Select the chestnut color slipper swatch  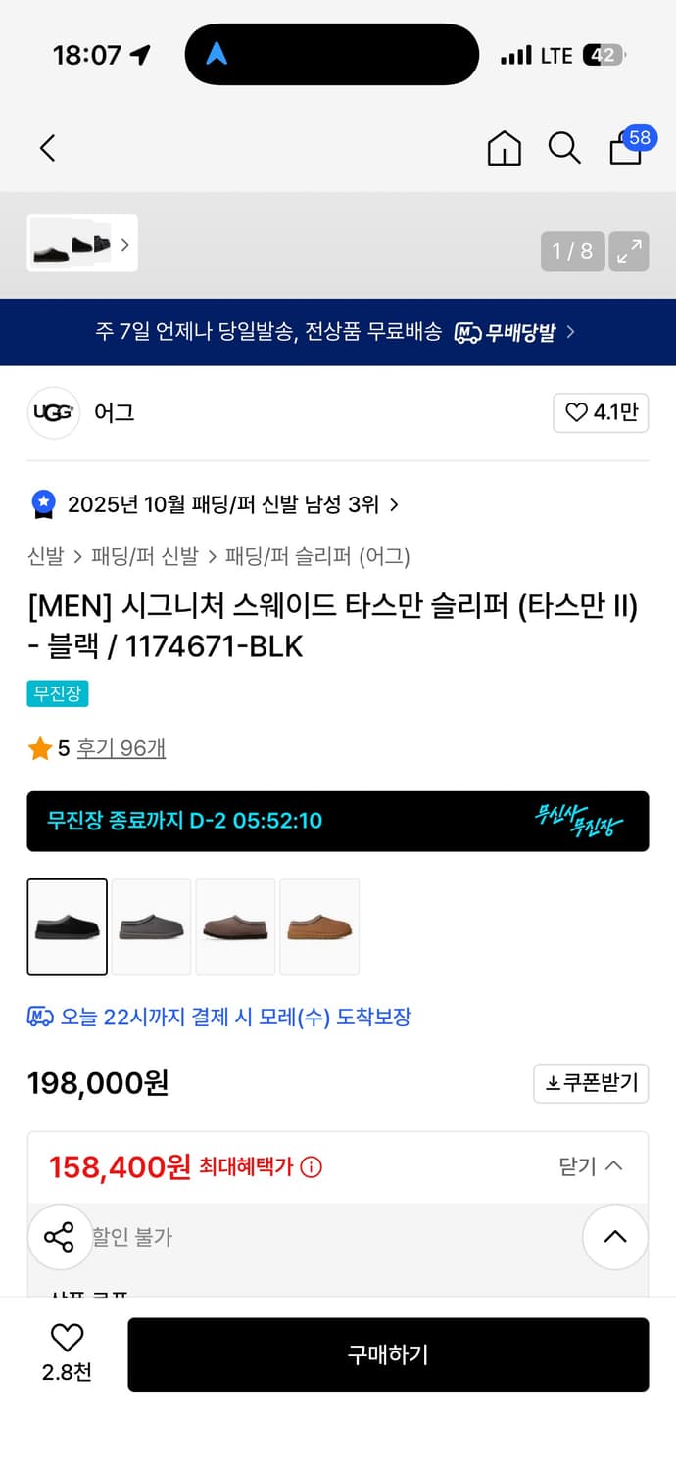(x=319, y=926)
